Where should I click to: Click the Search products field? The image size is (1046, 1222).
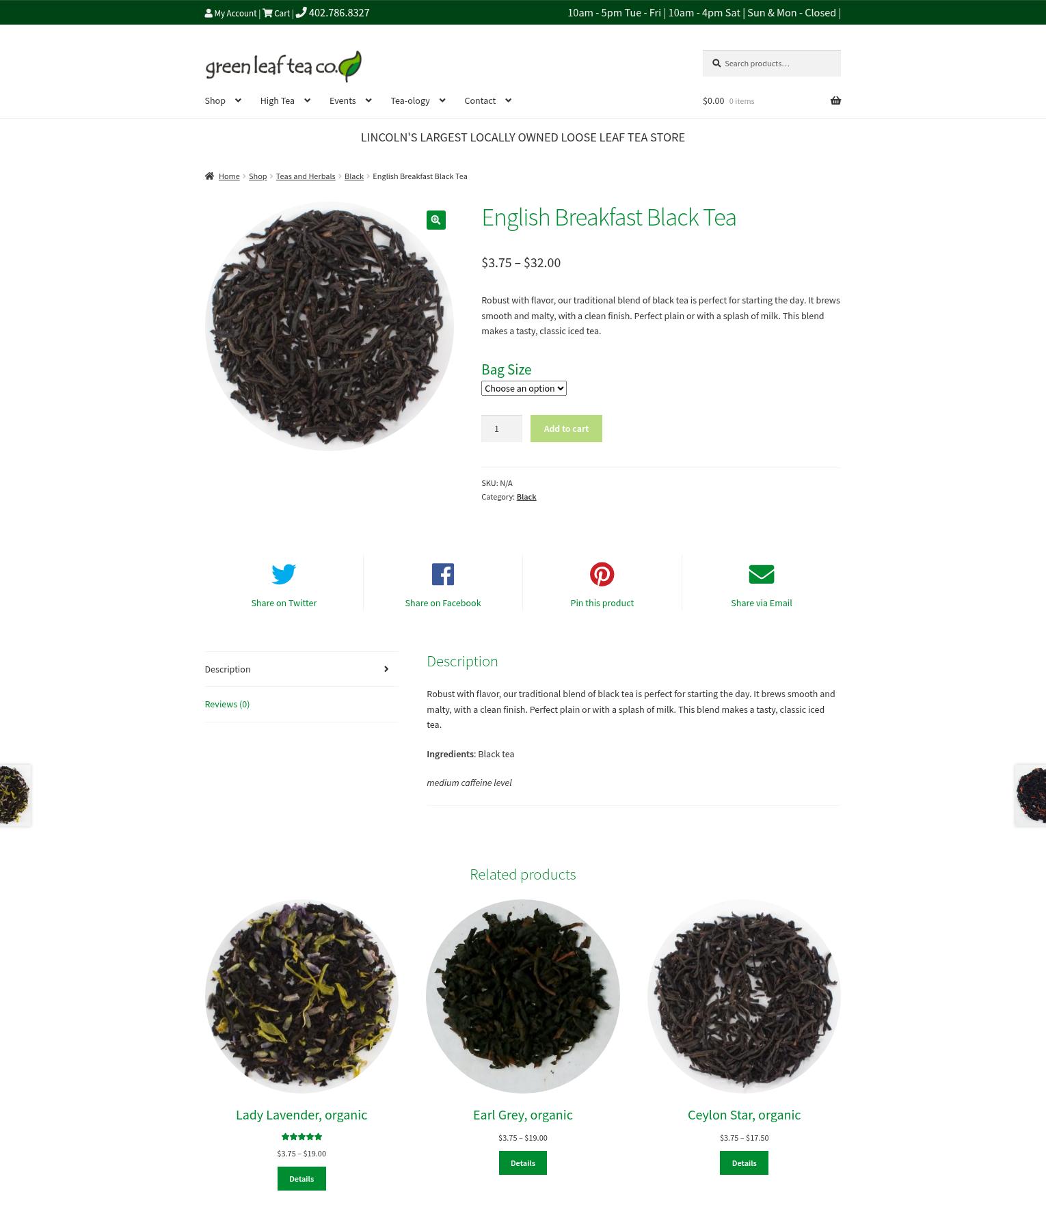(x=772, y=63)
